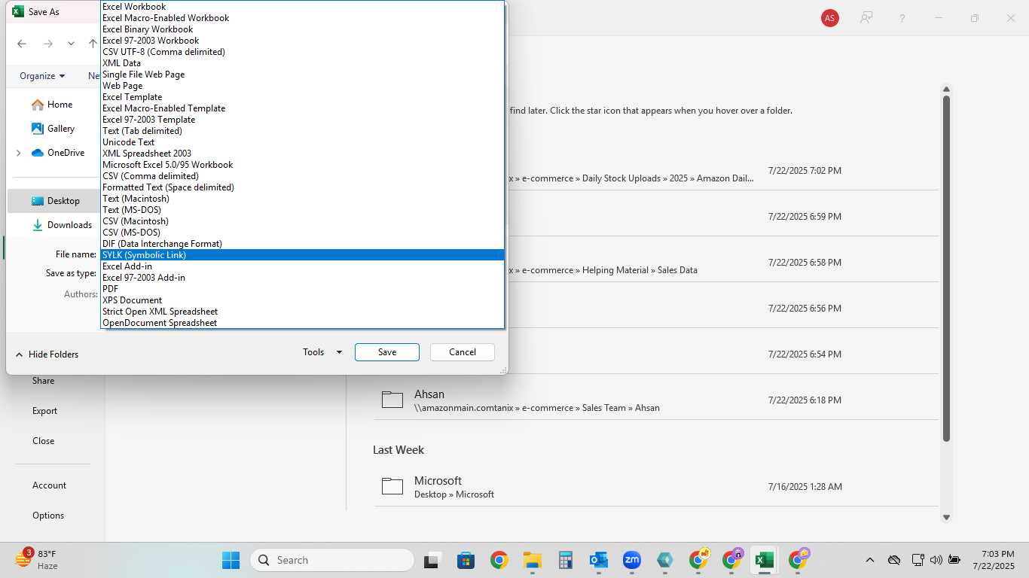The width and height of the screenshot is (1029, 578).
Task: Open Excel help question mark
Action: coord(902,18)
